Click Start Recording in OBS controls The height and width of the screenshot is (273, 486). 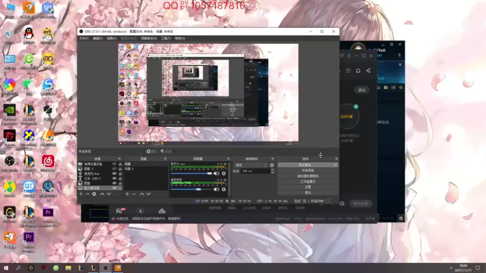point(307,170)
